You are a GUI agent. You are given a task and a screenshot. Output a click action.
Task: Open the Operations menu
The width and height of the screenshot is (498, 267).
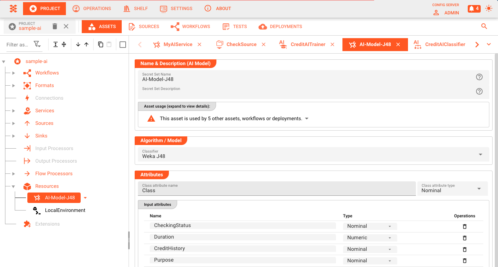pos(92,9)
